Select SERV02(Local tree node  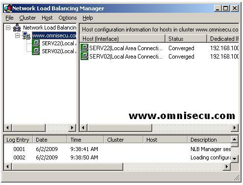tap(59, 51)
